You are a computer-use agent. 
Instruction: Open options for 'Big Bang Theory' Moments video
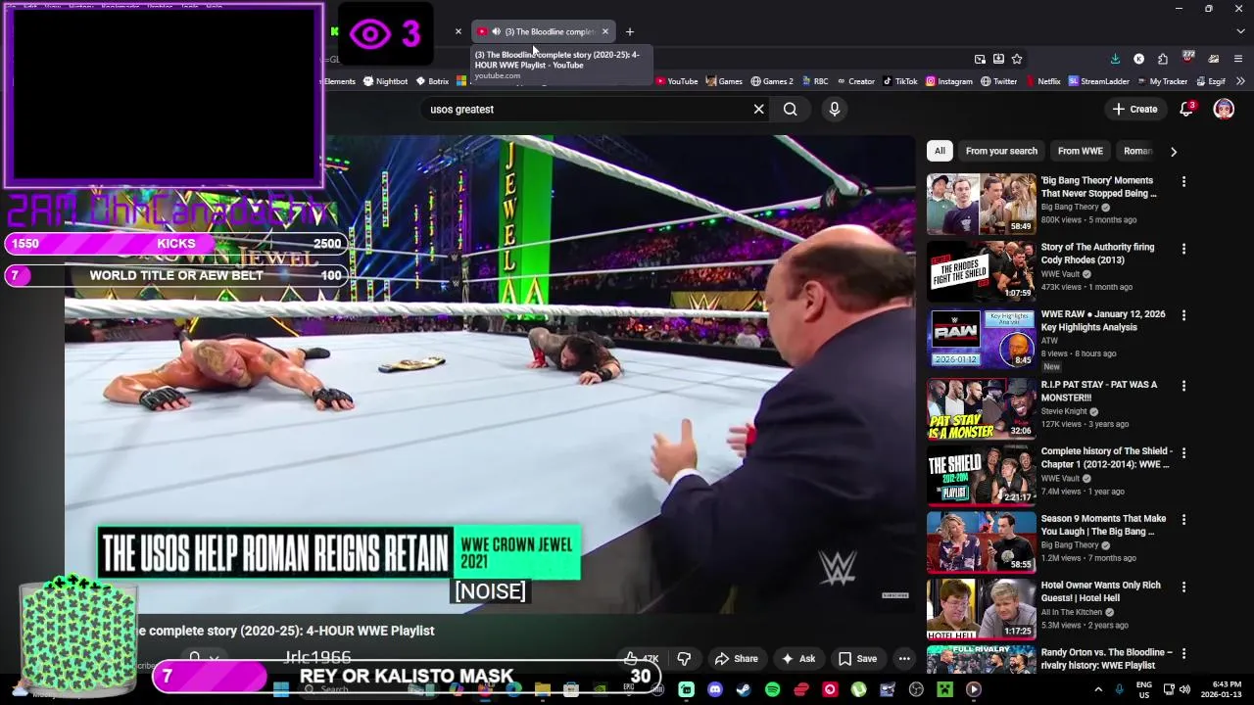[1183, 181]
